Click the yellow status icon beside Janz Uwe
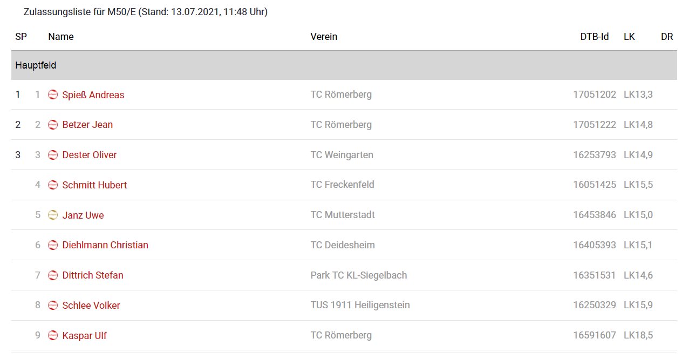The width and height of the screenshot is (682, 359). pyautogui.click(x=53, y=215)
